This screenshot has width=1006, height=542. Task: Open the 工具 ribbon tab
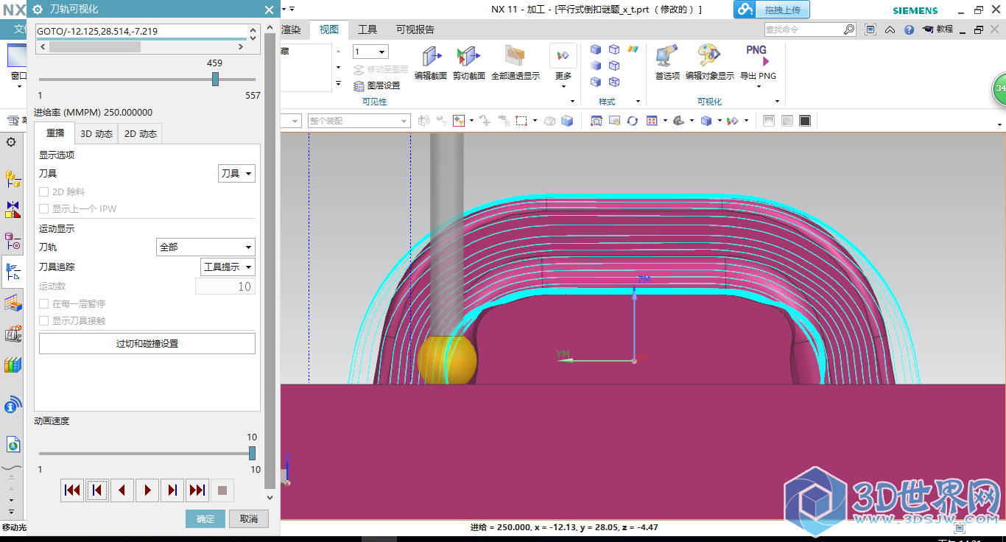tap(367, 29)
